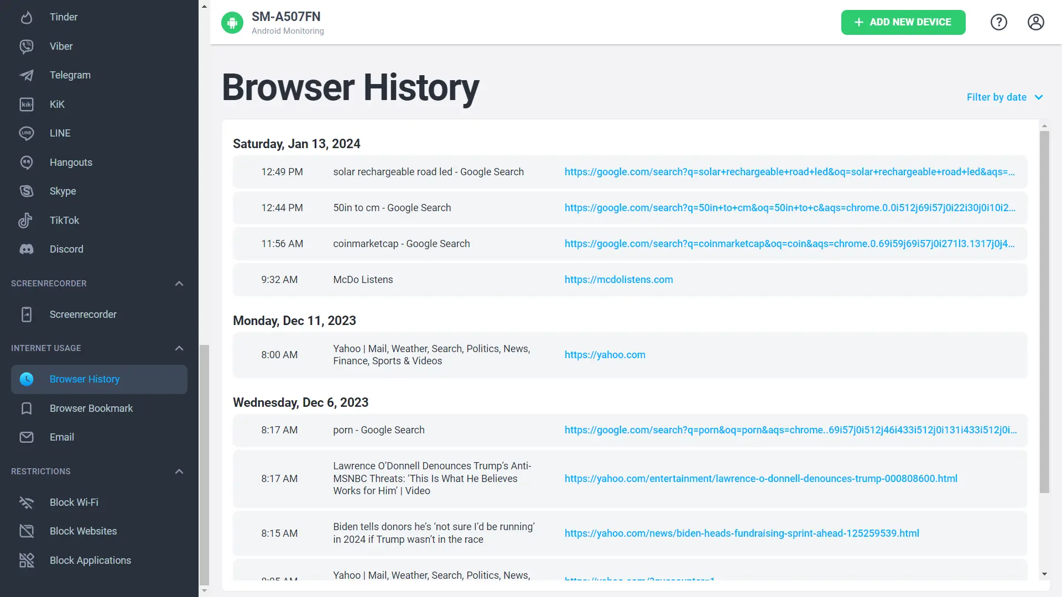Follow the coinmarketcap Google search link
The image size is (1062, 597).
point(789,244)
